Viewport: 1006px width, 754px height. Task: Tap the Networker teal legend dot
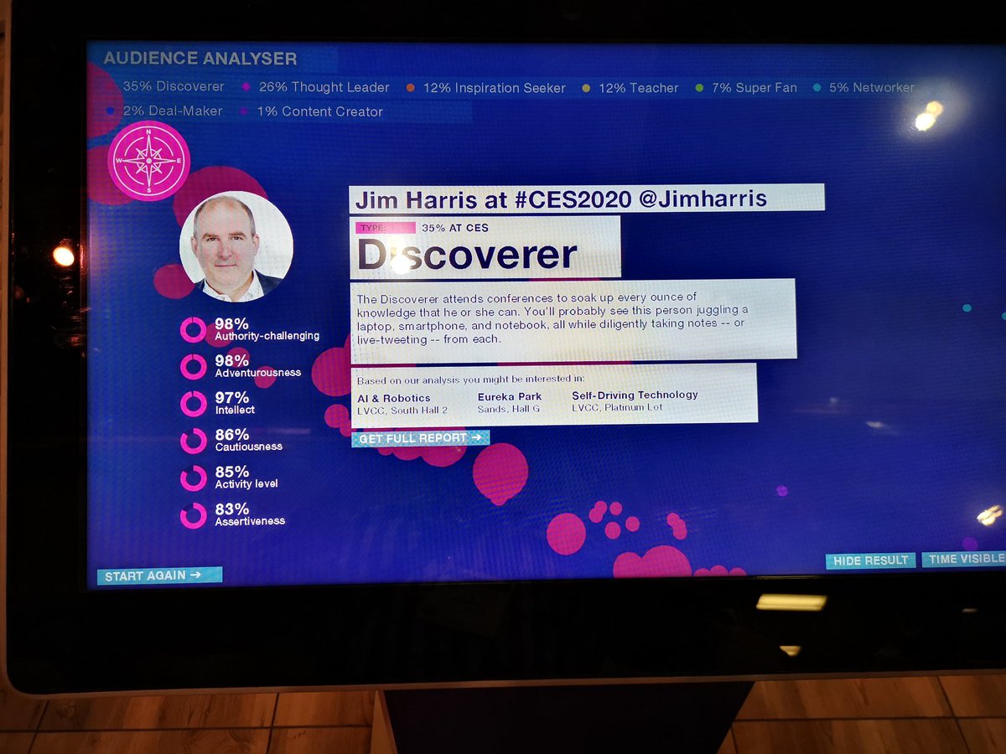point(817,87)
